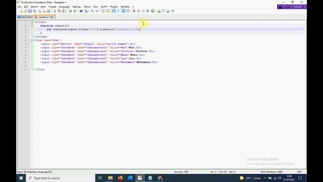This screenshot has height=182, width=323.
Task: Switch to the first inactive document tab
Action: click(25, 17)
